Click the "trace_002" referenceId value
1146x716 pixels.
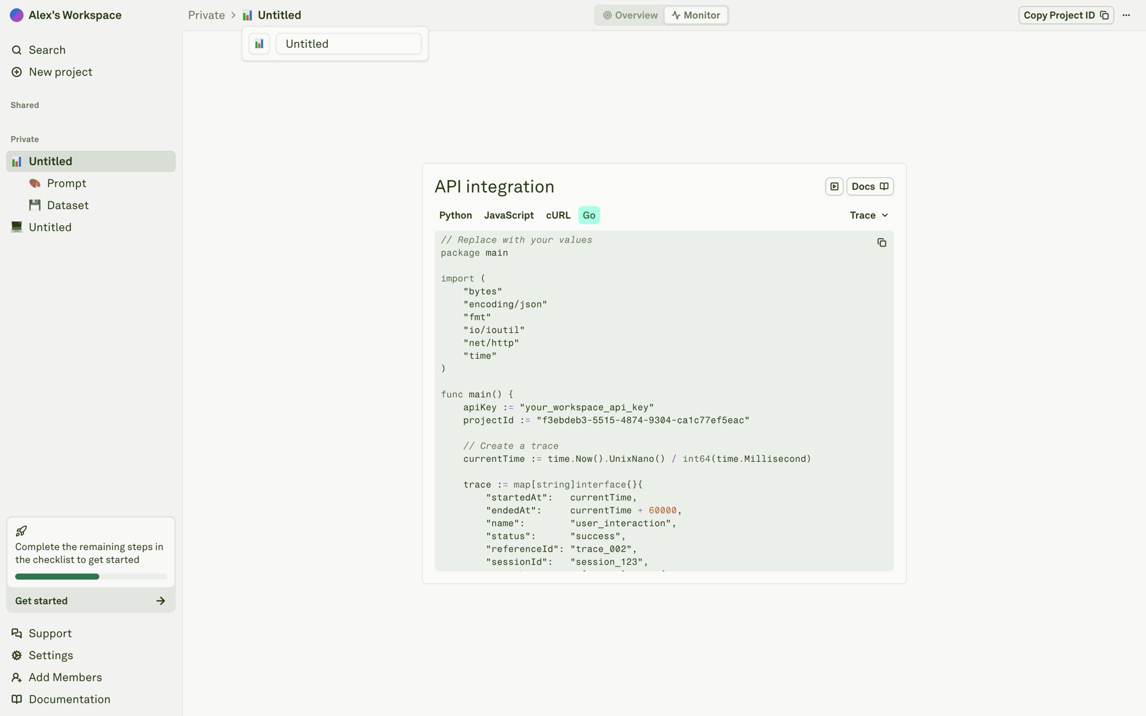[x=601, y=550]
